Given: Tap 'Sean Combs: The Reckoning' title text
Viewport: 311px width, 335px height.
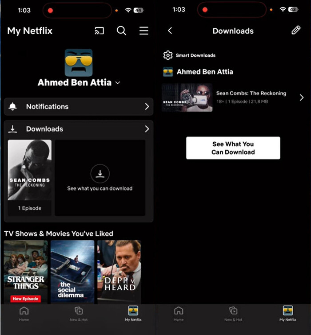Looking at the screenshot, I should pyautogui.click(x=251, y=93).
